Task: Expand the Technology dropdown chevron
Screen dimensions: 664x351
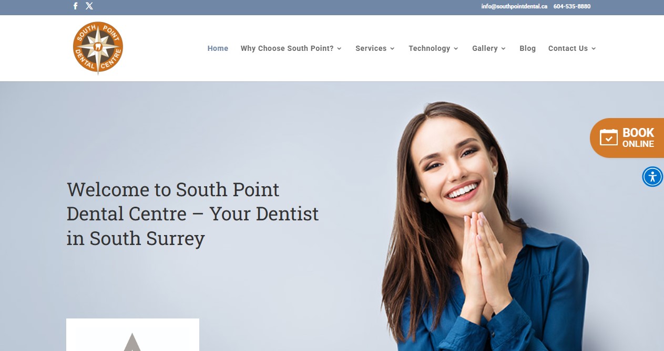Action: pos(456,48)
